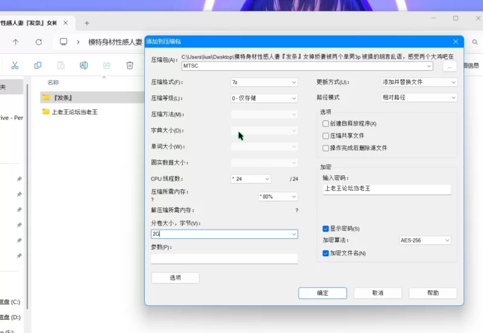483x333 pixels.
Task: Click the Delete trash icon in Explorer toolbar
Action: point(130,65)
